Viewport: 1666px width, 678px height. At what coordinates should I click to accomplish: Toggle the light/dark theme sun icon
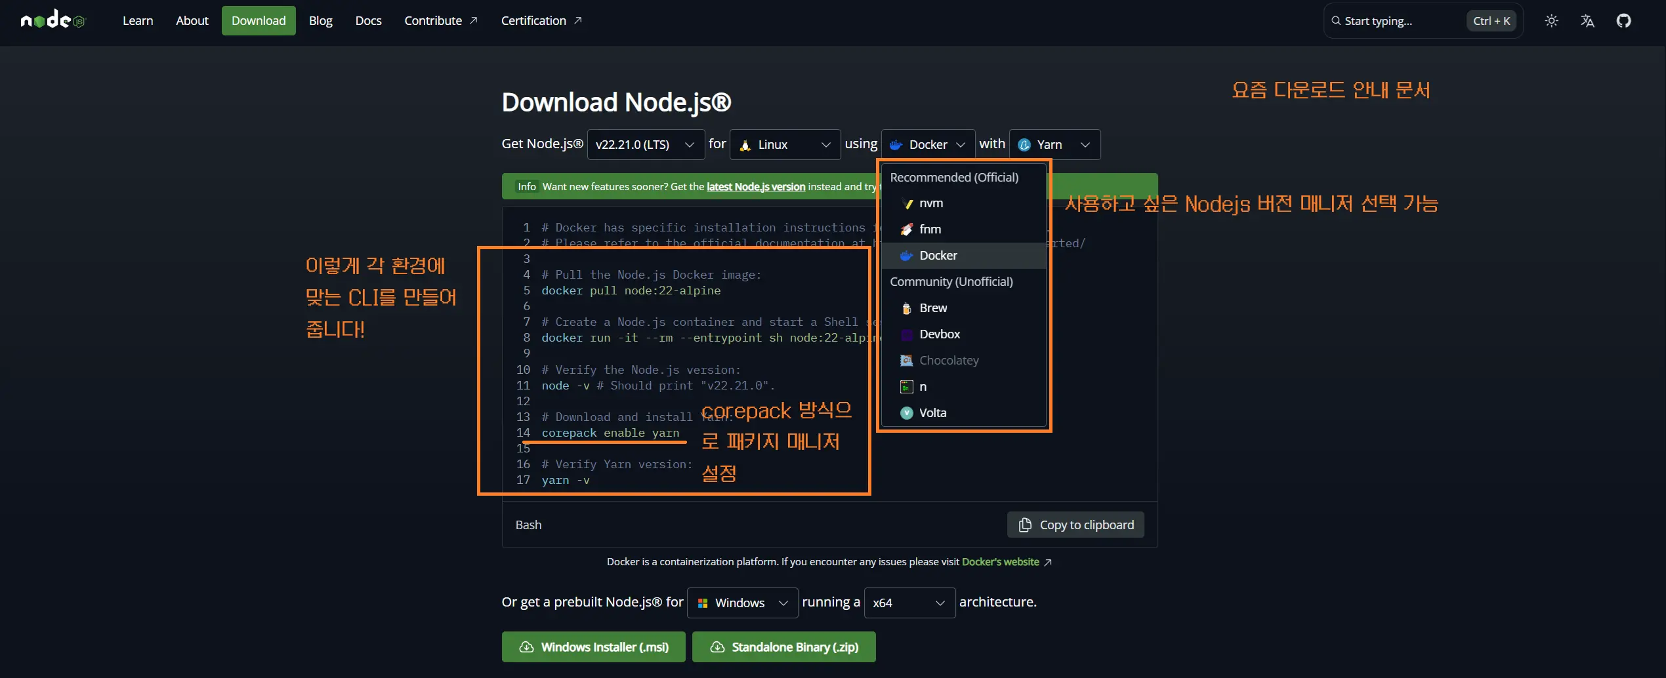(1551, 20)
